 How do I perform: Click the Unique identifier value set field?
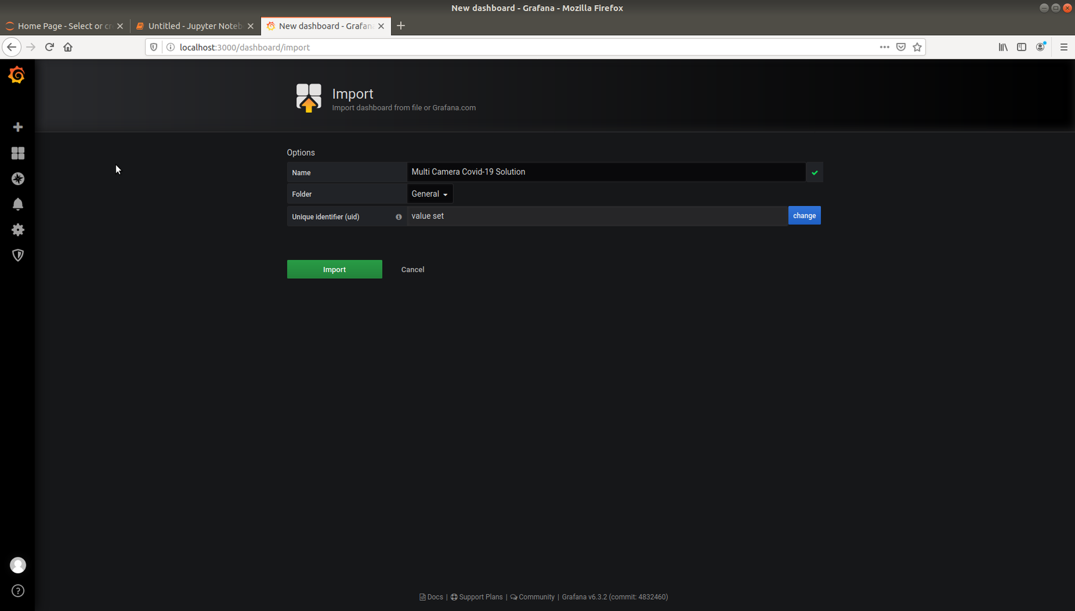[x=597, y=216]
